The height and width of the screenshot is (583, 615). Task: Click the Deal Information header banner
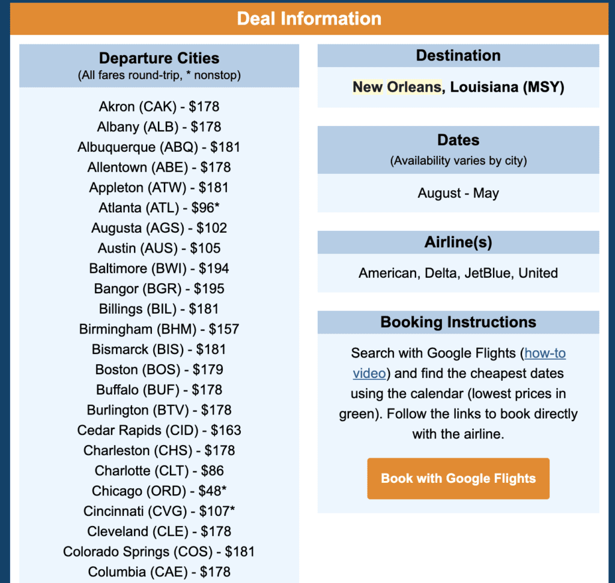point(309,19)
